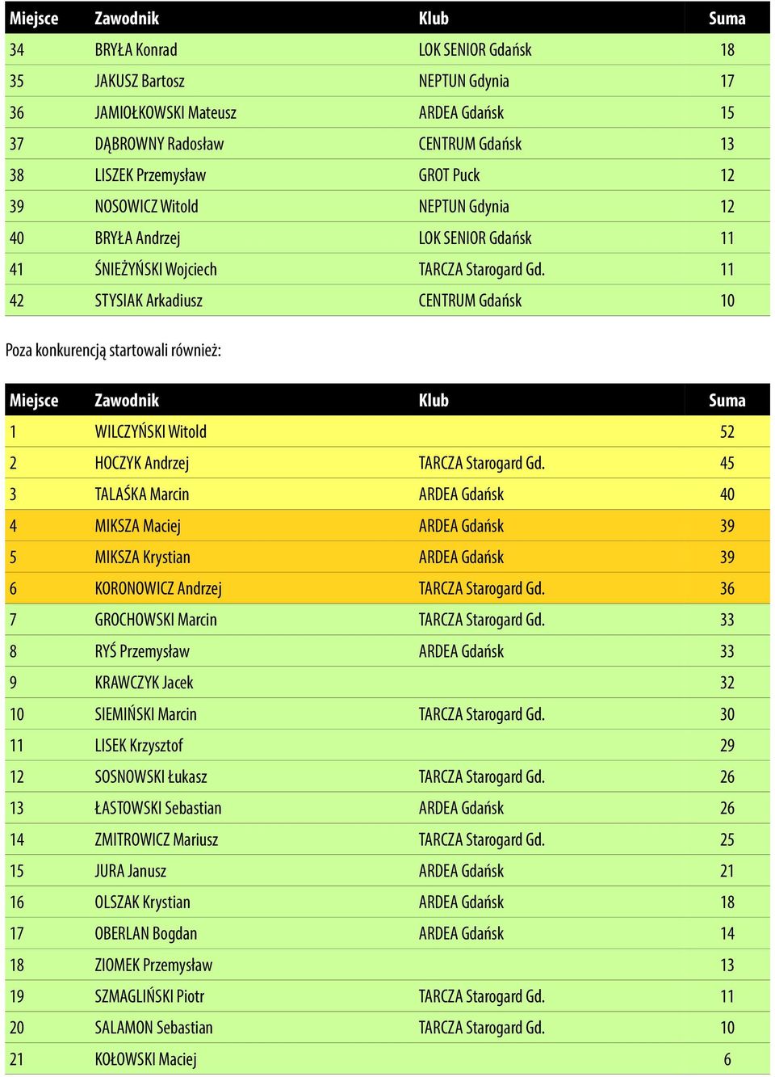Click the name WILCZYŃSKI Witold
The width and height of the screenshot is (775, 1077).
pos(150,431)
